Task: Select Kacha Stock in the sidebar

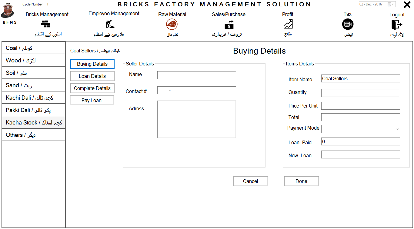Action: click(x=34, y=122)
